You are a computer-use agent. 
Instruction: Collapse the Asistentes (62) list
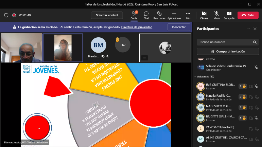click(x=195, y=77)
